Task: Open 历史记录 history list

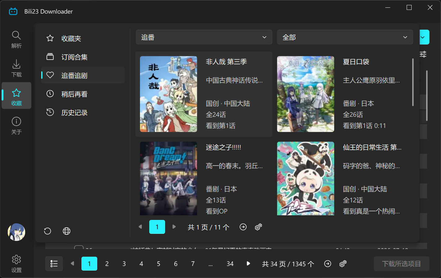Action: (83, 112)
